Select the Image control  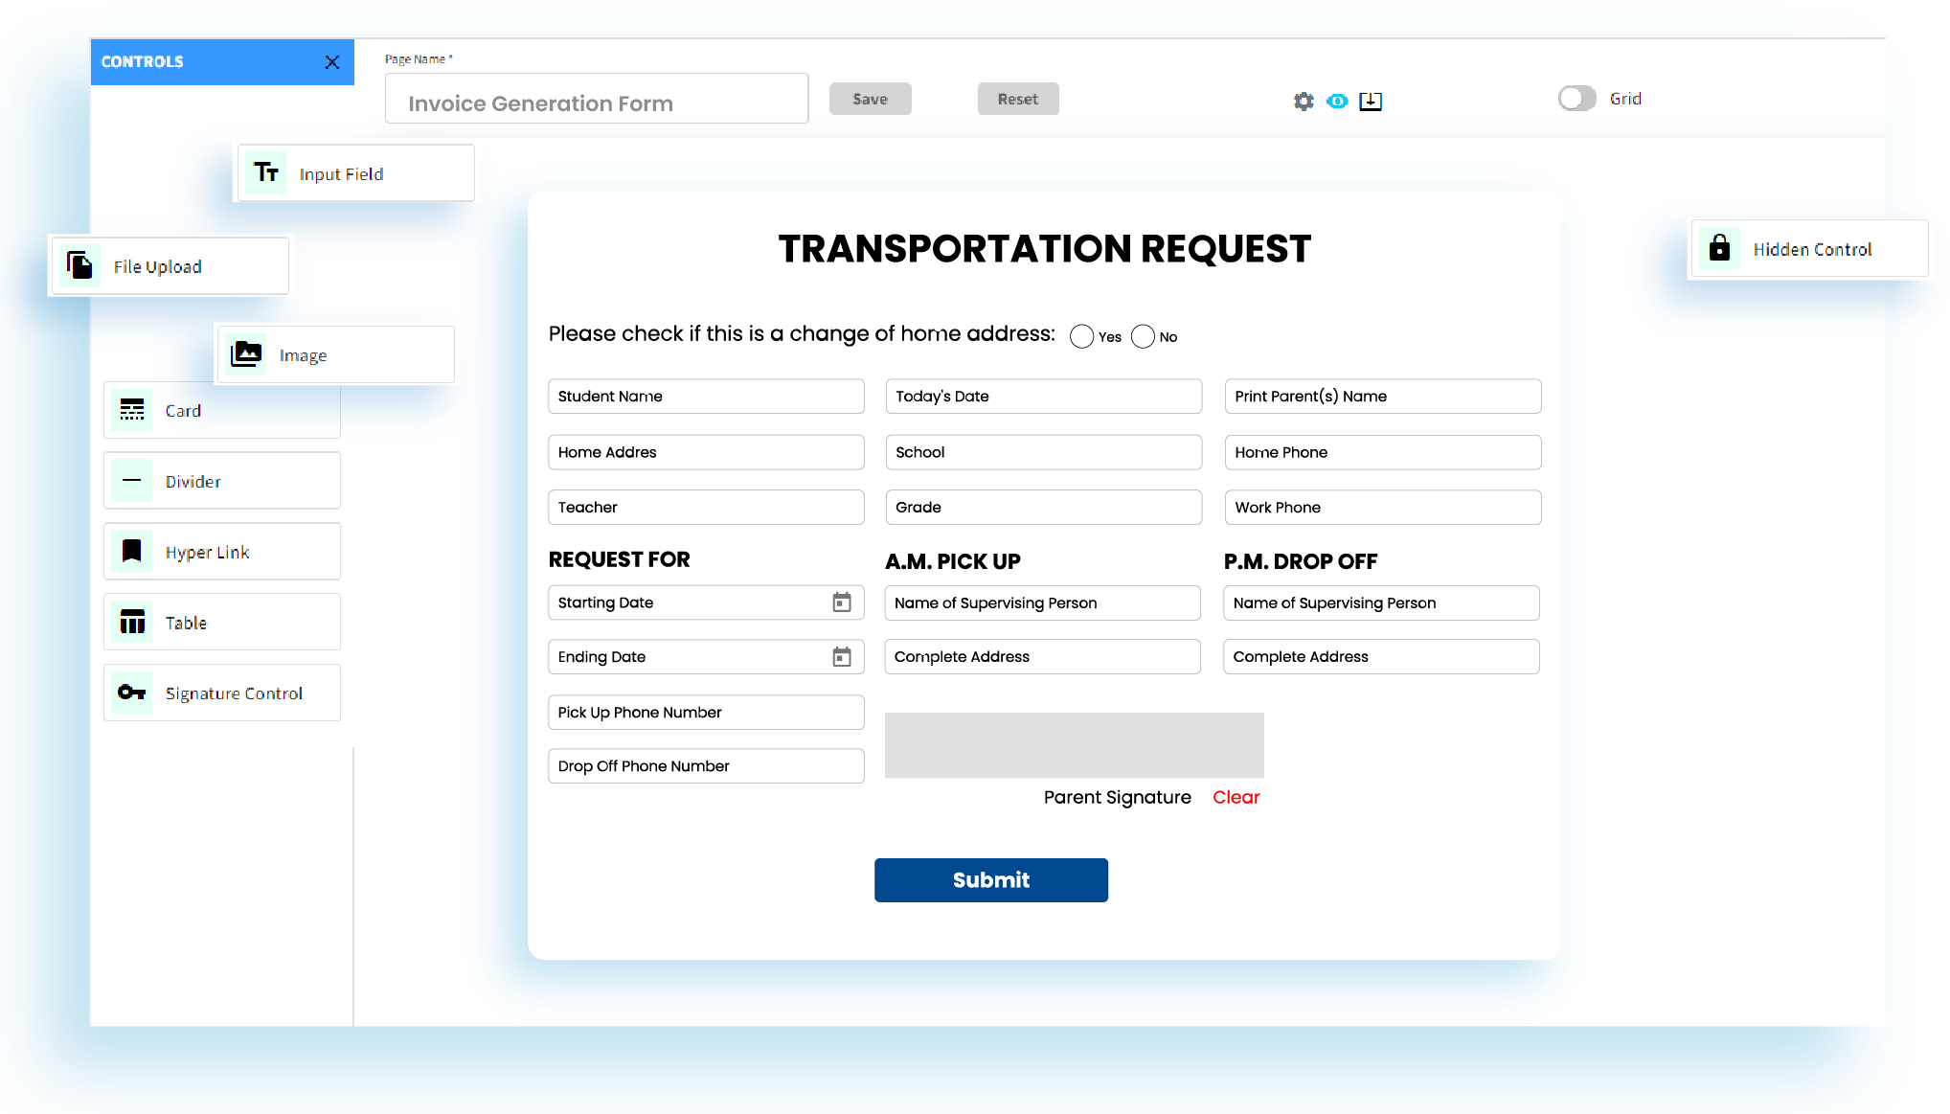click(334, 354)
